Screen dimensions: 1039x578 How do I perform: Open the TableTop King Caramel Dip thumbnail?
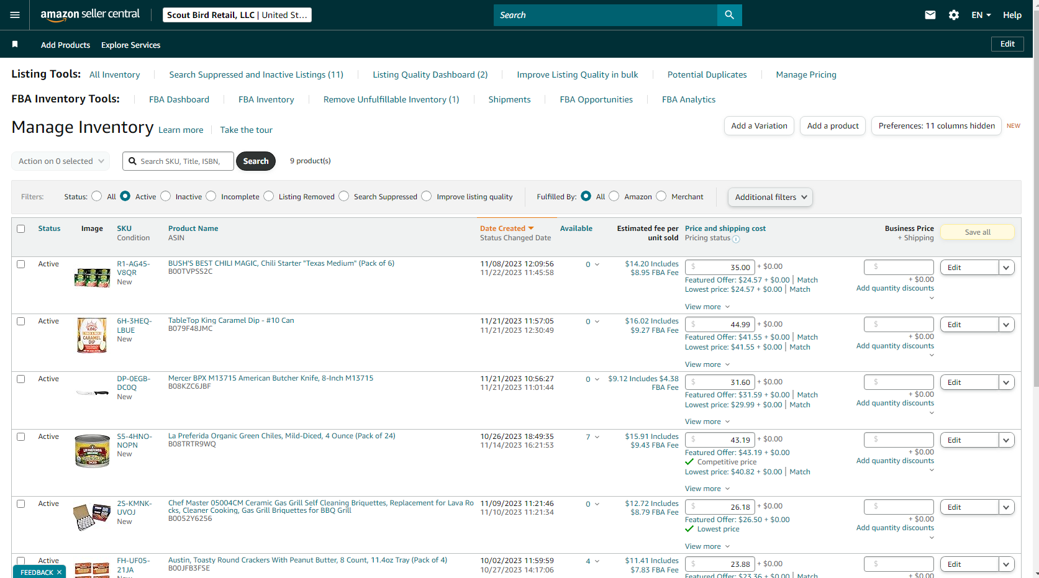coord(92,335)
